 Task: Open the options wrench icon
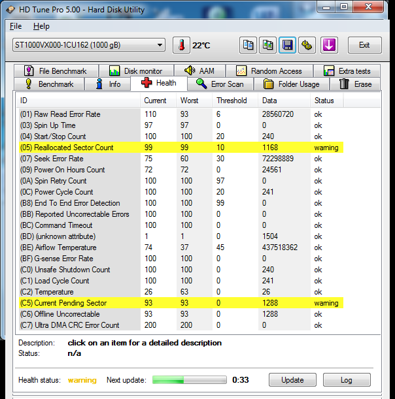[x=307, y=45]
